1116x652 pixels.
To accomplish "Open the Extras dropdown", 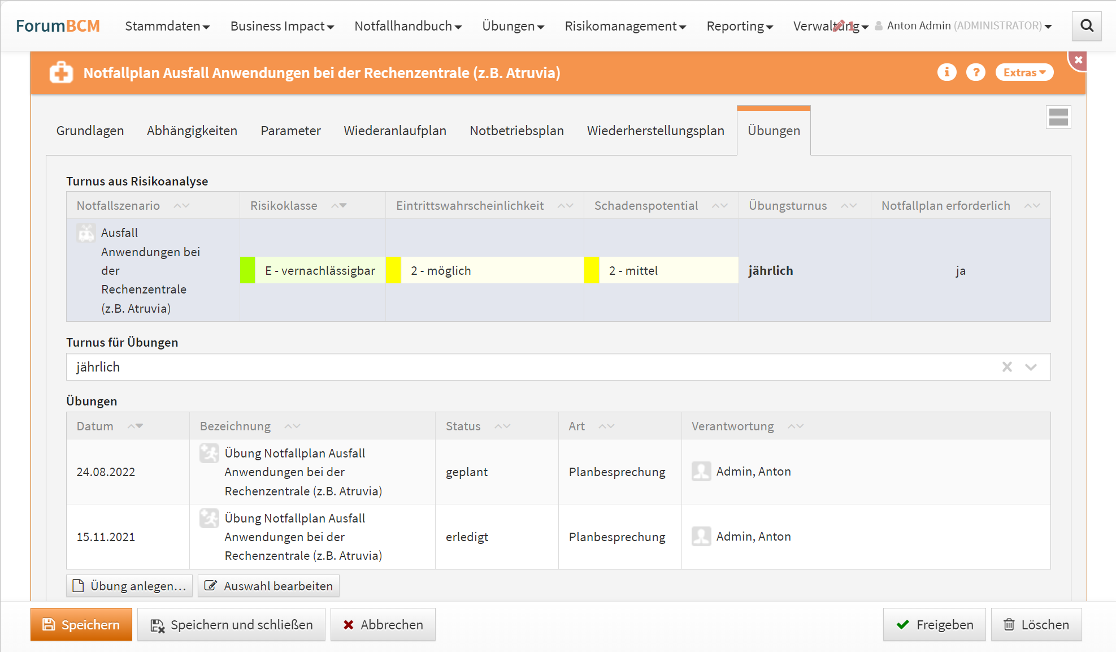I will (1024, 72).
